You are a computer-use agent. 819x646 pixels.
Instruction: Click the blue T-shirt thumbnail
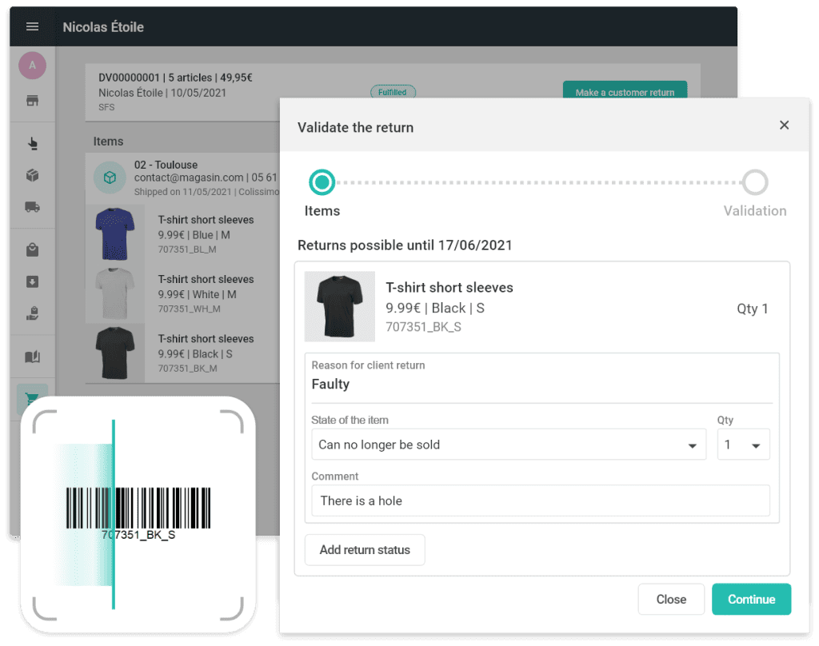tap(115, 234)
